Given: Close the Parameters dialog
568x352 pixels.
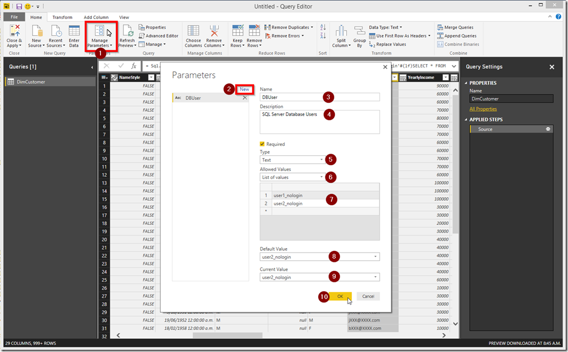Looking at the screenshot, I should click(x=385, y=67).
